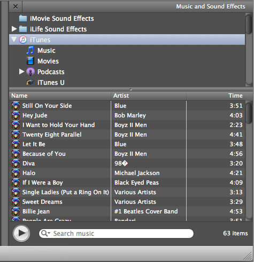
Task: Select the song Twenty Eight Parallel
Action: [x=52, y=134]
